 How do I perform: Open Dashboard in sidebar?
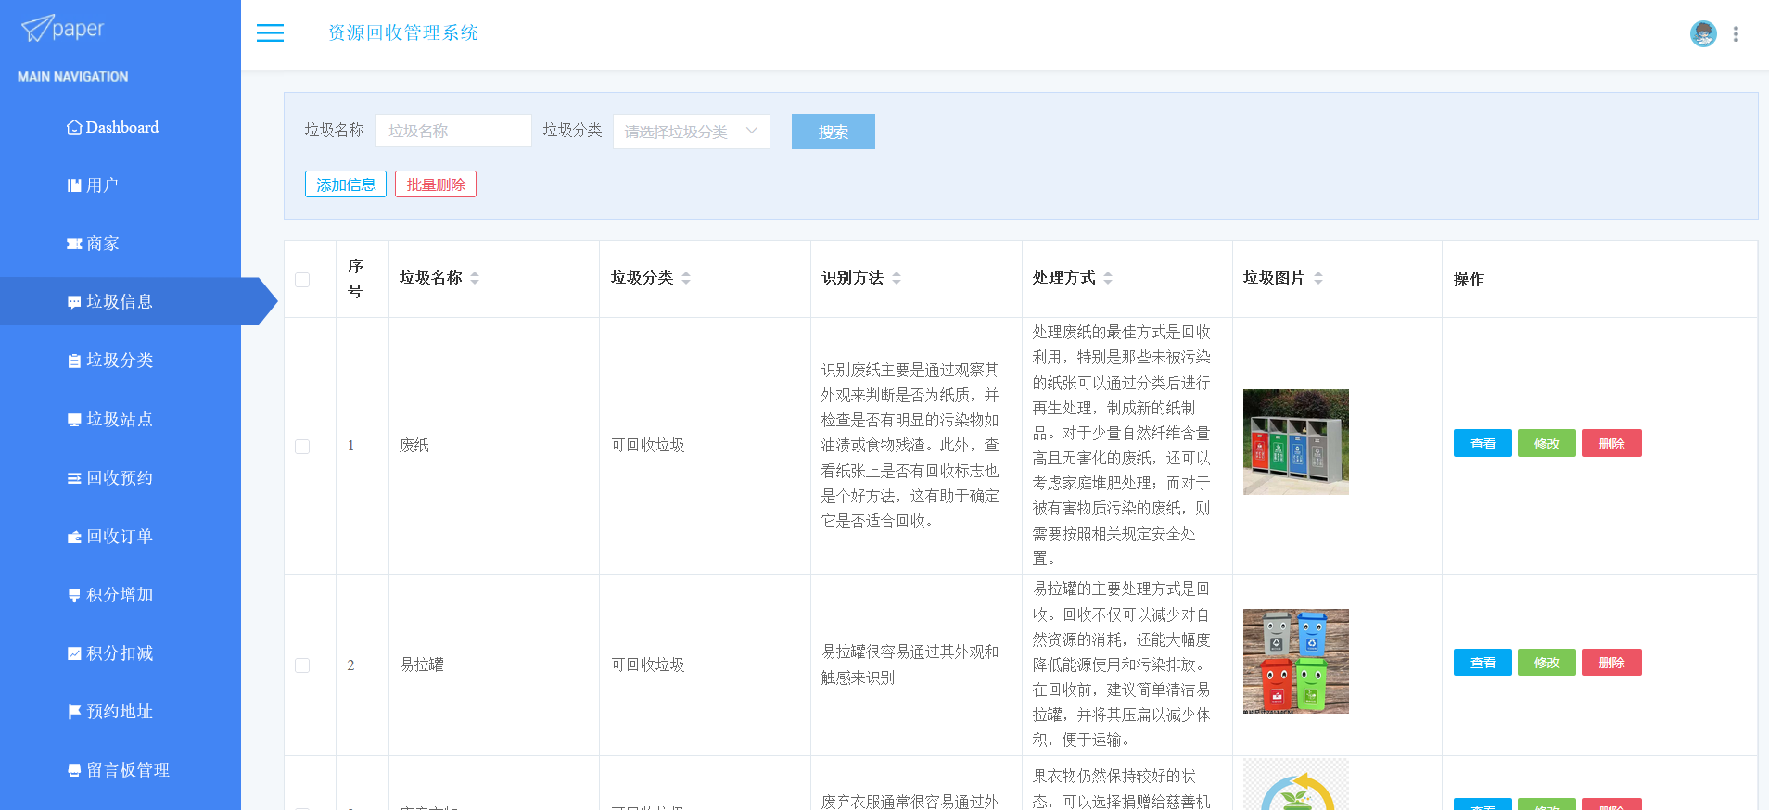(x=122, y=127)
